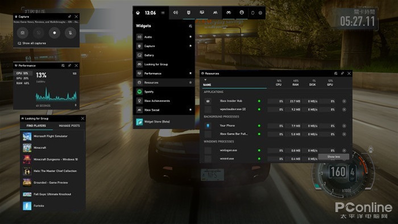Toggle the Capture widget from the top bar
The height and width of the screenshot is (224, 398).
[x=189, y=13]
